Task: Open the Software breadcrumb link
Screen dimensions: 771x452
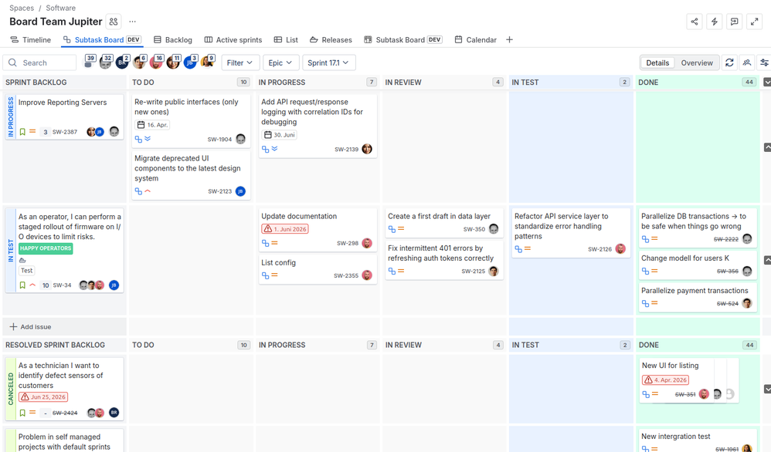Action: [x=60, y=8]
